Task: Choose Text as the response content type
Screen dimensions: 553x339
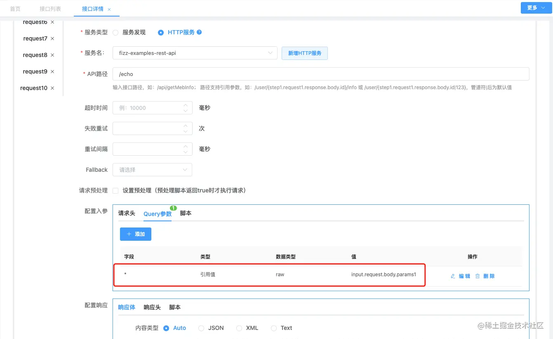Action: (x=274, y=328)
